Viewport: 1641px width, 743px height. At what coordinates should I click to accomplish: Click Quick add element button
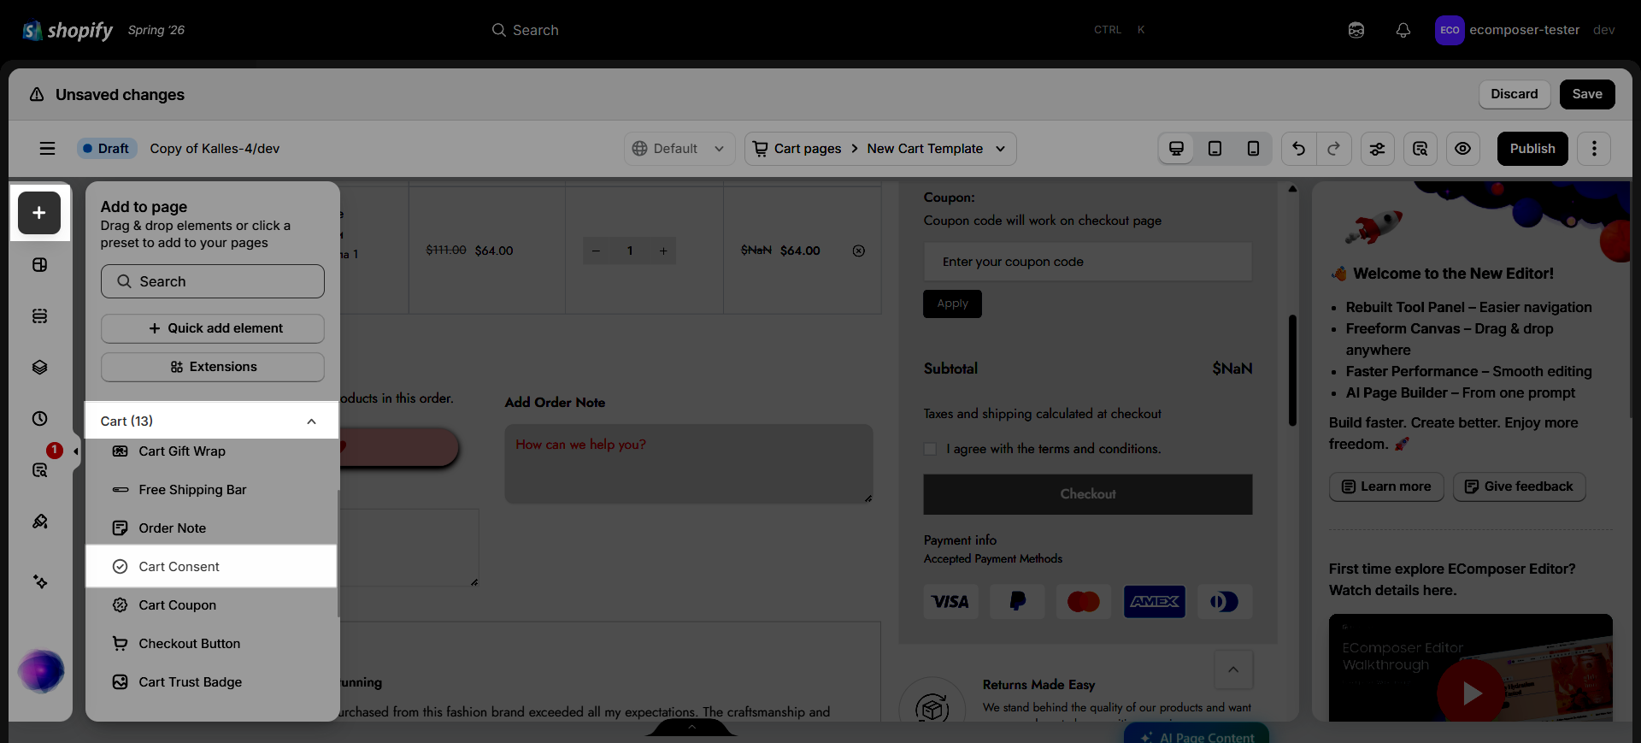click(x=213, y=328)
